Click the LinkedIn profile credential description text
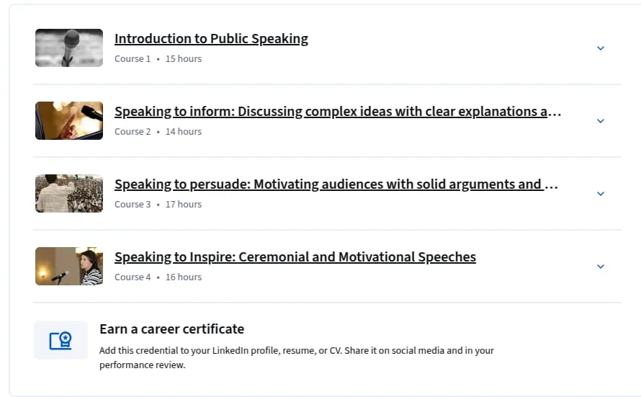 pos(297,358)
